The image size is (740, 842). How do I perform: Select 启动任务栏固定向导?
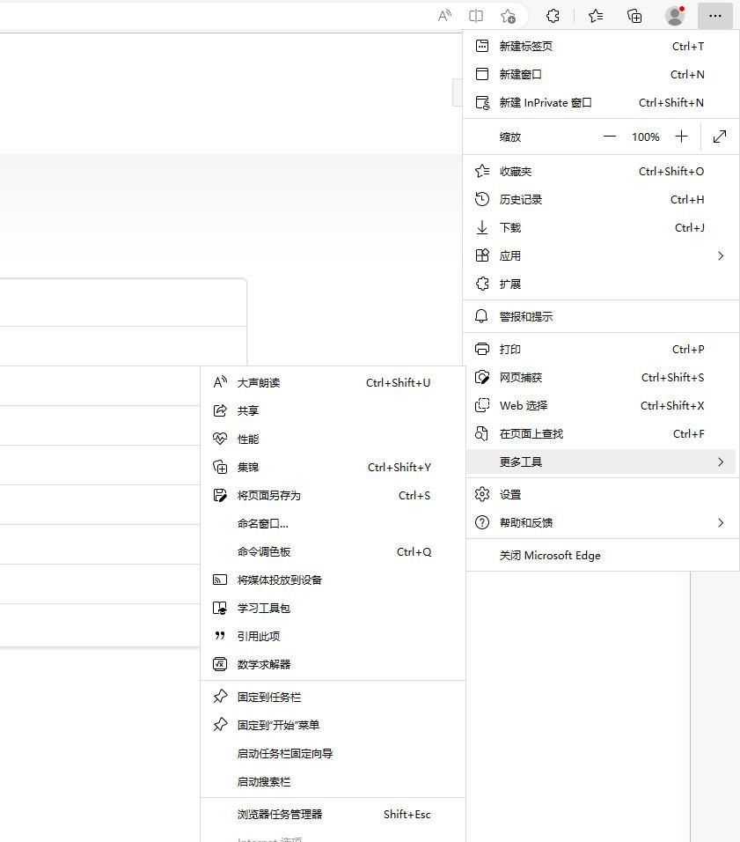pos(333,753)
